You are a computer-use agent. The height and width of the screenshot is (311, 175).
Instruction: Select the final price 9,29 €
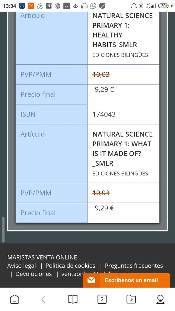[x=104, y=89]
